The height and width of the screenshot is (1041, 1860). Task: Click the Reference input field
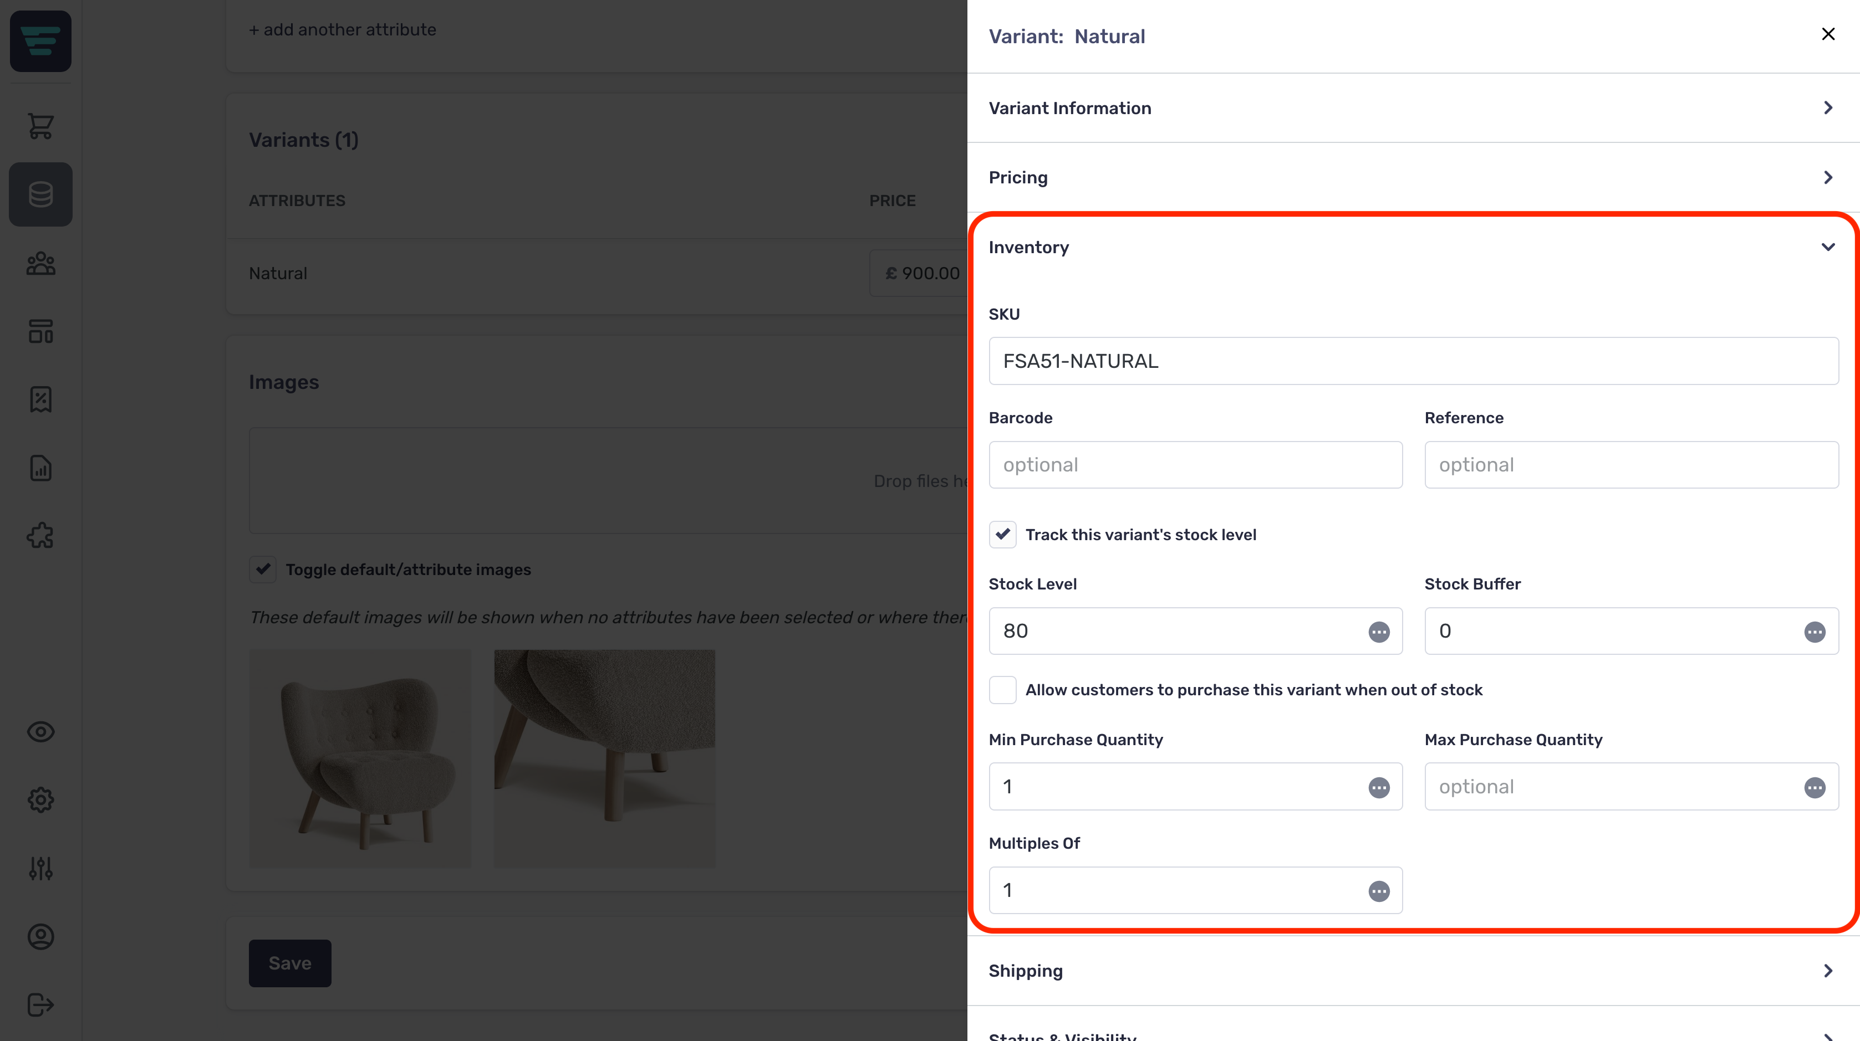tap(1631, 465)
